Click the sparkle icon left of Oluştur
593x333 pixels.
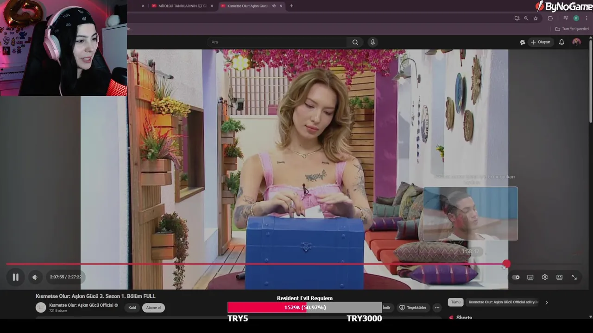tap(523, 42)
